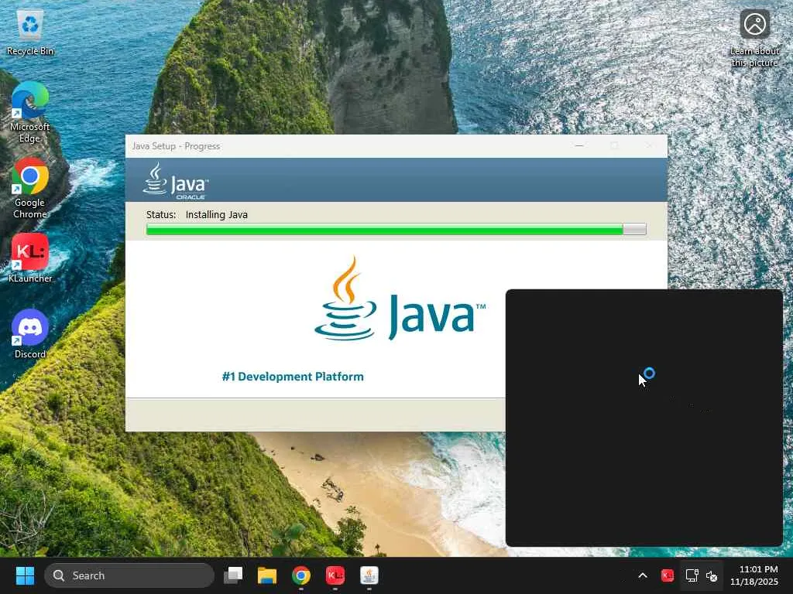Open Task View from the taskbar
This screenshot has width=793, height=594.
click(x=233, y=575)
